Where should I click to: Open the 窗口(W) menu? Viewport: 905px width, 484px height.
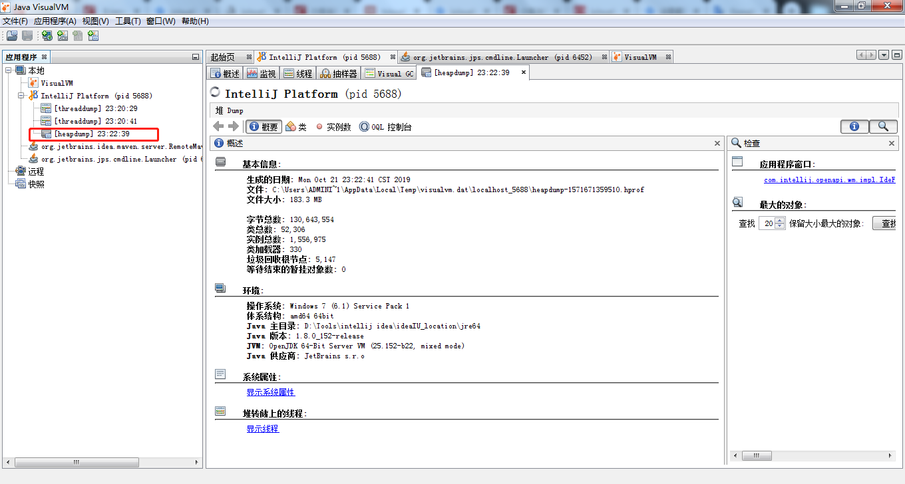[x=160, y=21]
